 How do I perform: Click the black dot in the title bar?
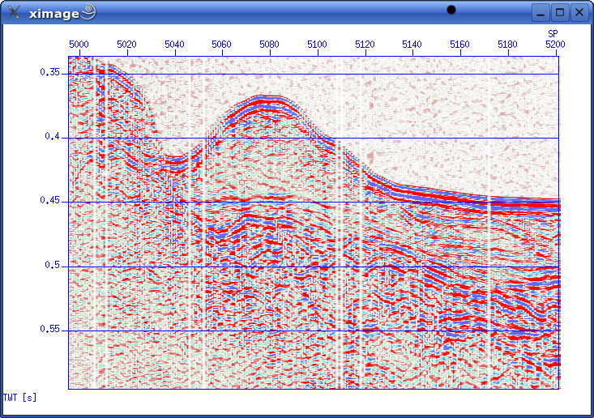coord(451,10)
